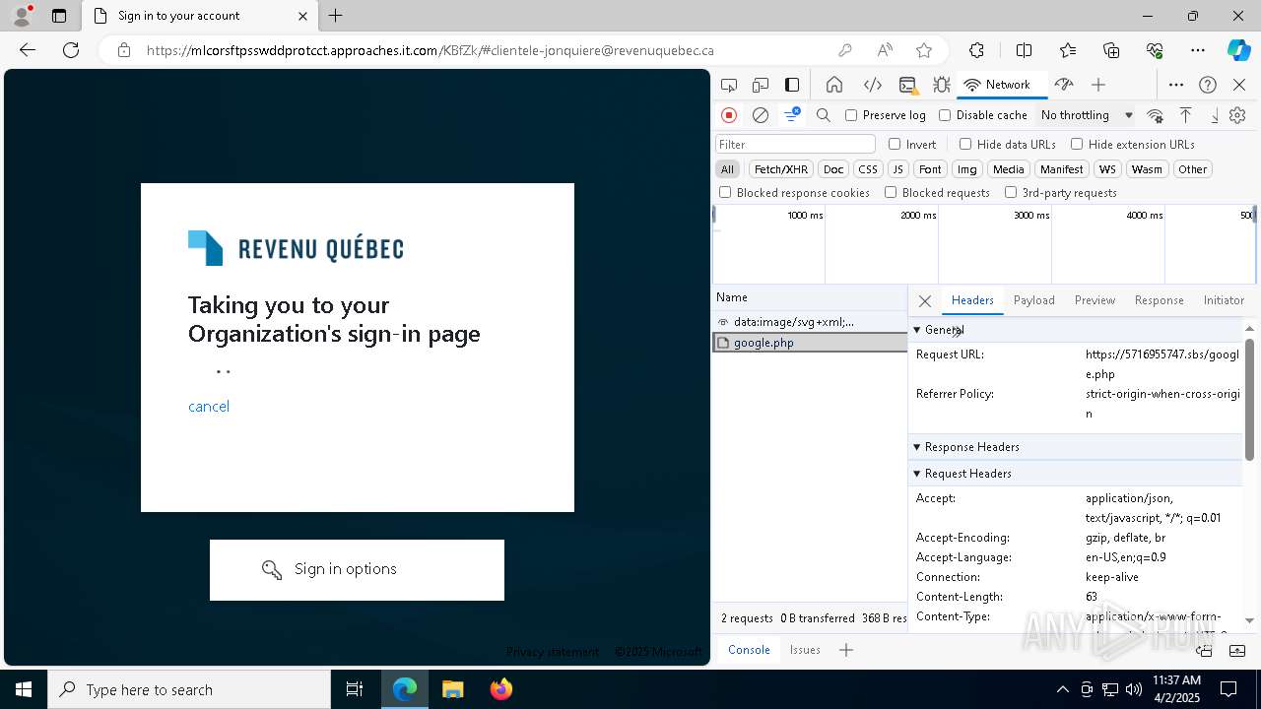Switch to the Preview tab
This screenshot has width=1261, height=709.
click(x=1095, y=300)
